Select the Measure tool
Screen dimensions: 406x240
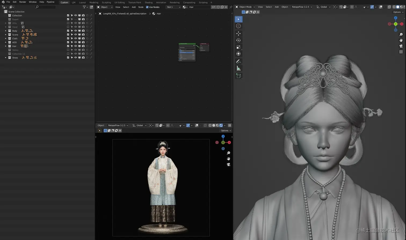coord(238,68)
